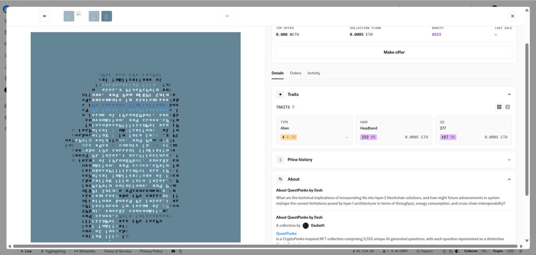Click the horizontal scrollbar at modal bottom
536x255 pixels.
coord(265,246)
